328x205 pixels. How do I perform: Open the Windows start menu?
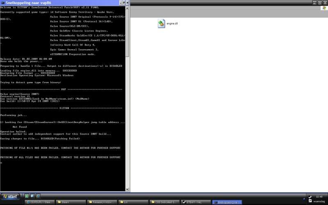click(10, 196)
